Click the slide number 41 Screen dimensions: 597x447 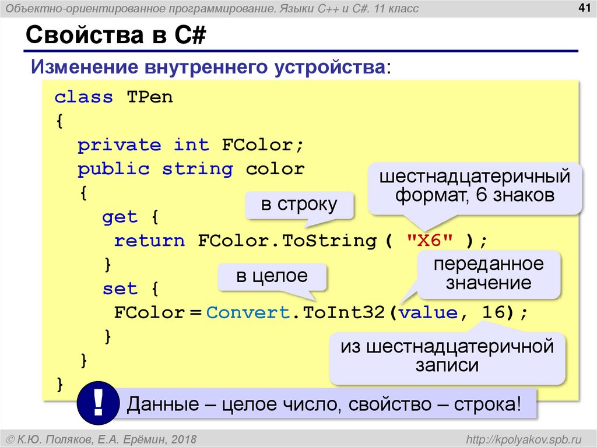click(584, 7)
